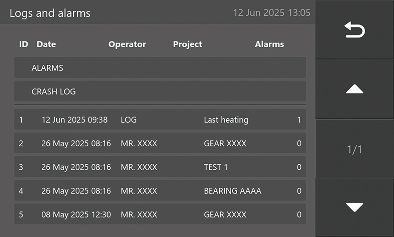This screenshot has height=237, width=394.
Task: Click the 1/1 page indicator
Action: point(355,150)
